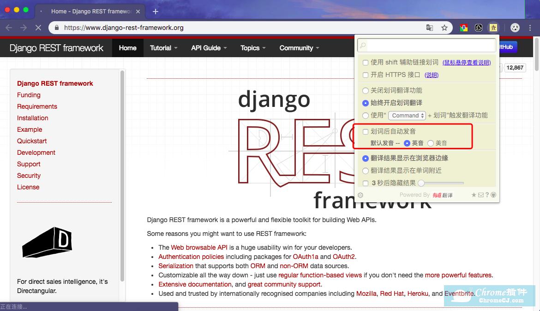Click the magnifier icon in the search box
Screen dimensions: 540x311
click(x=363, y=45)
